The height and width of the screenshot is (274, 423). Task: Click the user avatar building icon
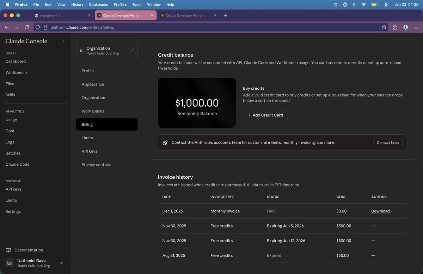pos(10,263)
